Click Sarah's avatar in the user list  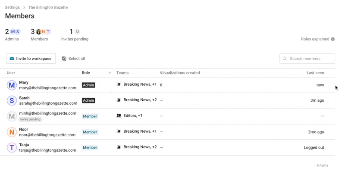(x=12, y=100)
